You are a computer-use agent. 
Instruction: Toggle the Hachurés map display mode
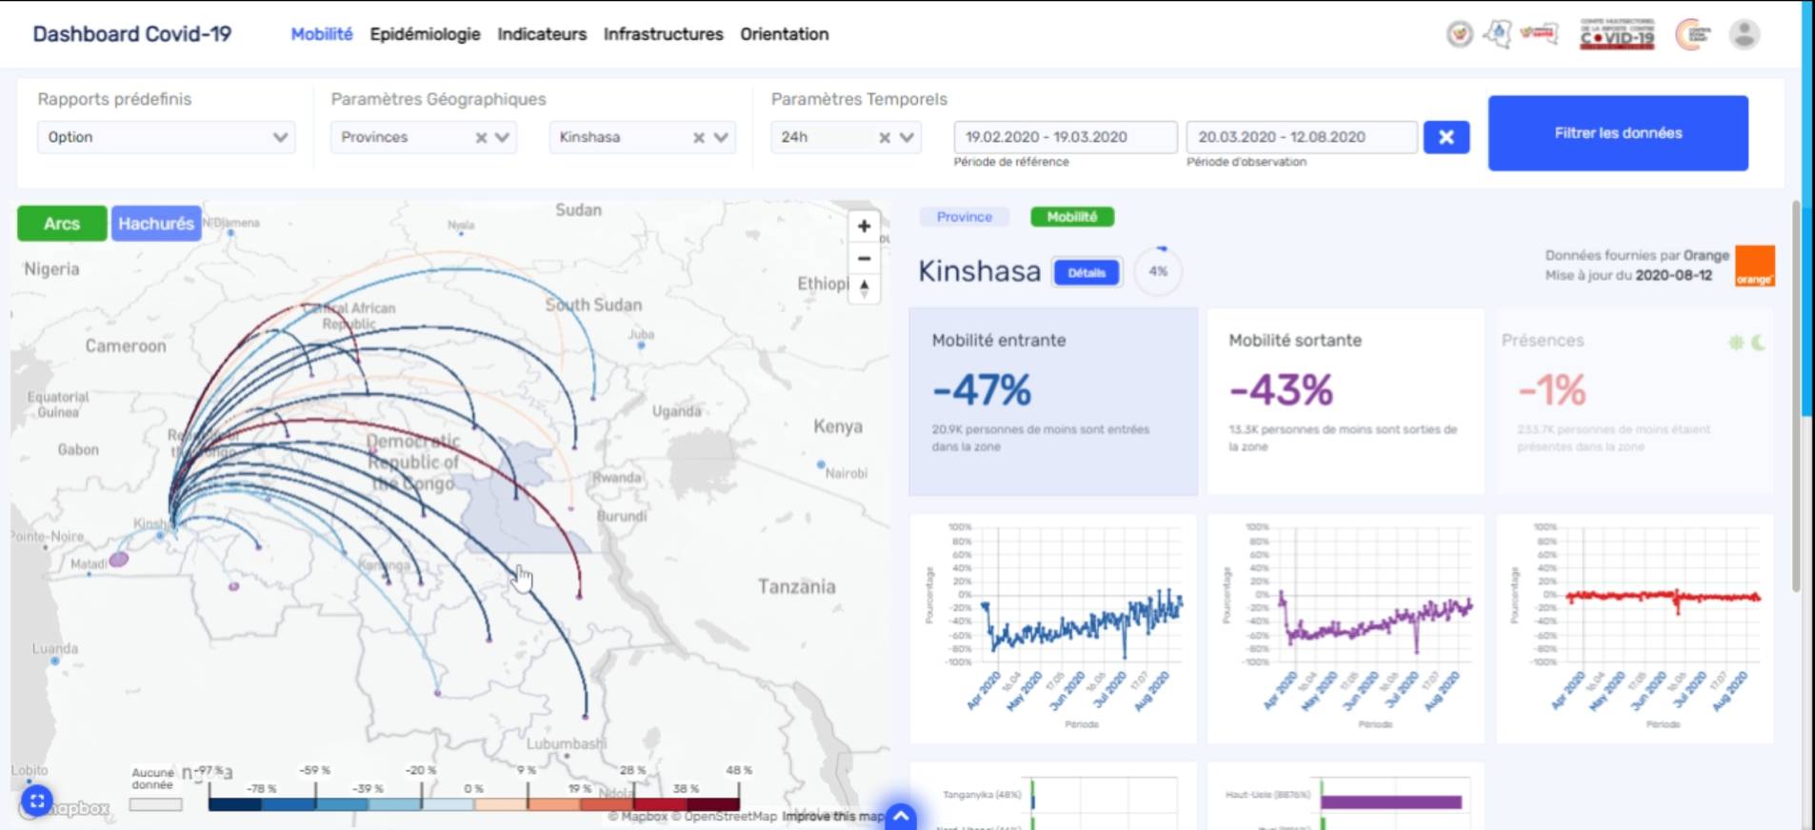point(156,224)
